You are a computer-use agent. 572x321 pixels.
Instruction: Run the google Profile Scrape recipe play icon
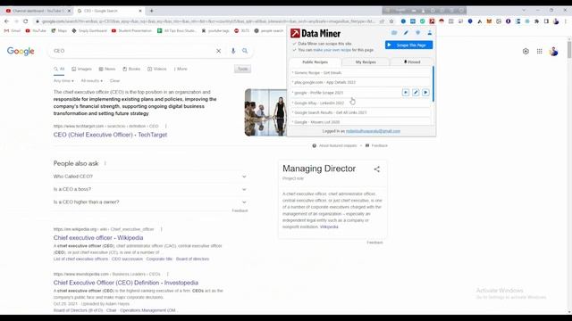pos(425,93)
